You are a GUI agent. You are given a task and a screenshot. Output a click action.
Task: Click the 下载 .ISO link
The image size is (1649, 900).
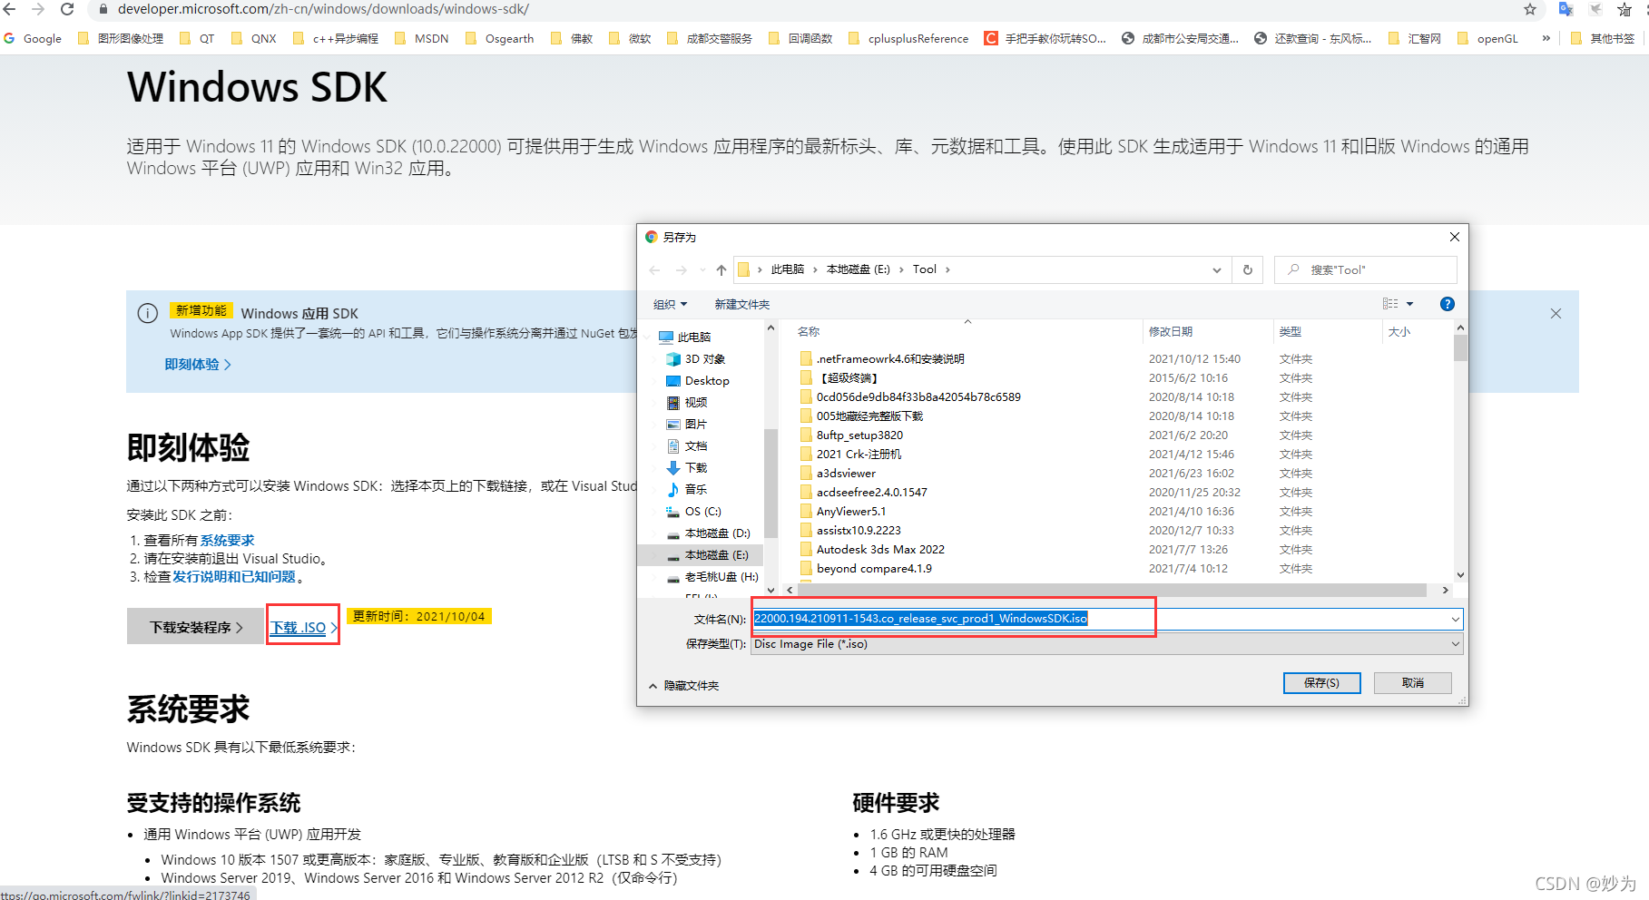304,627
